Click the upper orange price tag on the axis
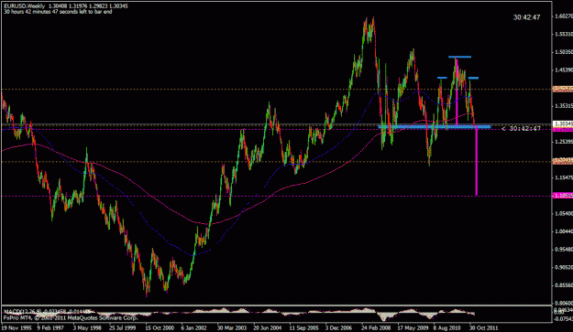This screenshot has height=332, width=573. click(562, 89)
